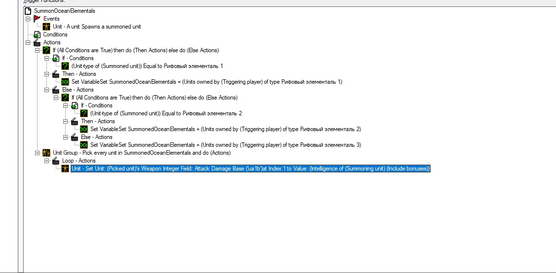Collapse the 'Loop - Actions' branch
Viewport: 556px width, 273px height.
click(46, 161)
